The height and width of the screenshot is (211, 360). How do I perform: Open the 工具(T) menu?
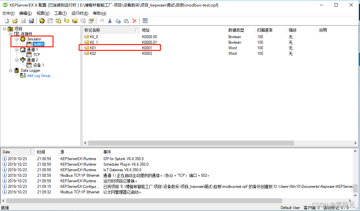[60, 13]
